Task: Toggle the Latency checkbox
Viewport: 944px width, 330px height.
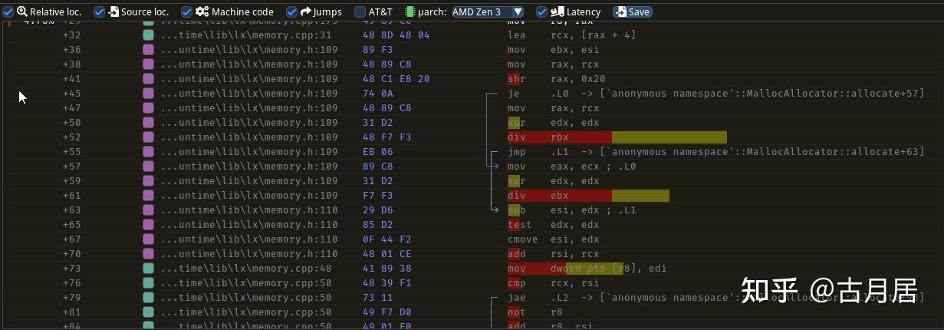Action: pos(541,12)
